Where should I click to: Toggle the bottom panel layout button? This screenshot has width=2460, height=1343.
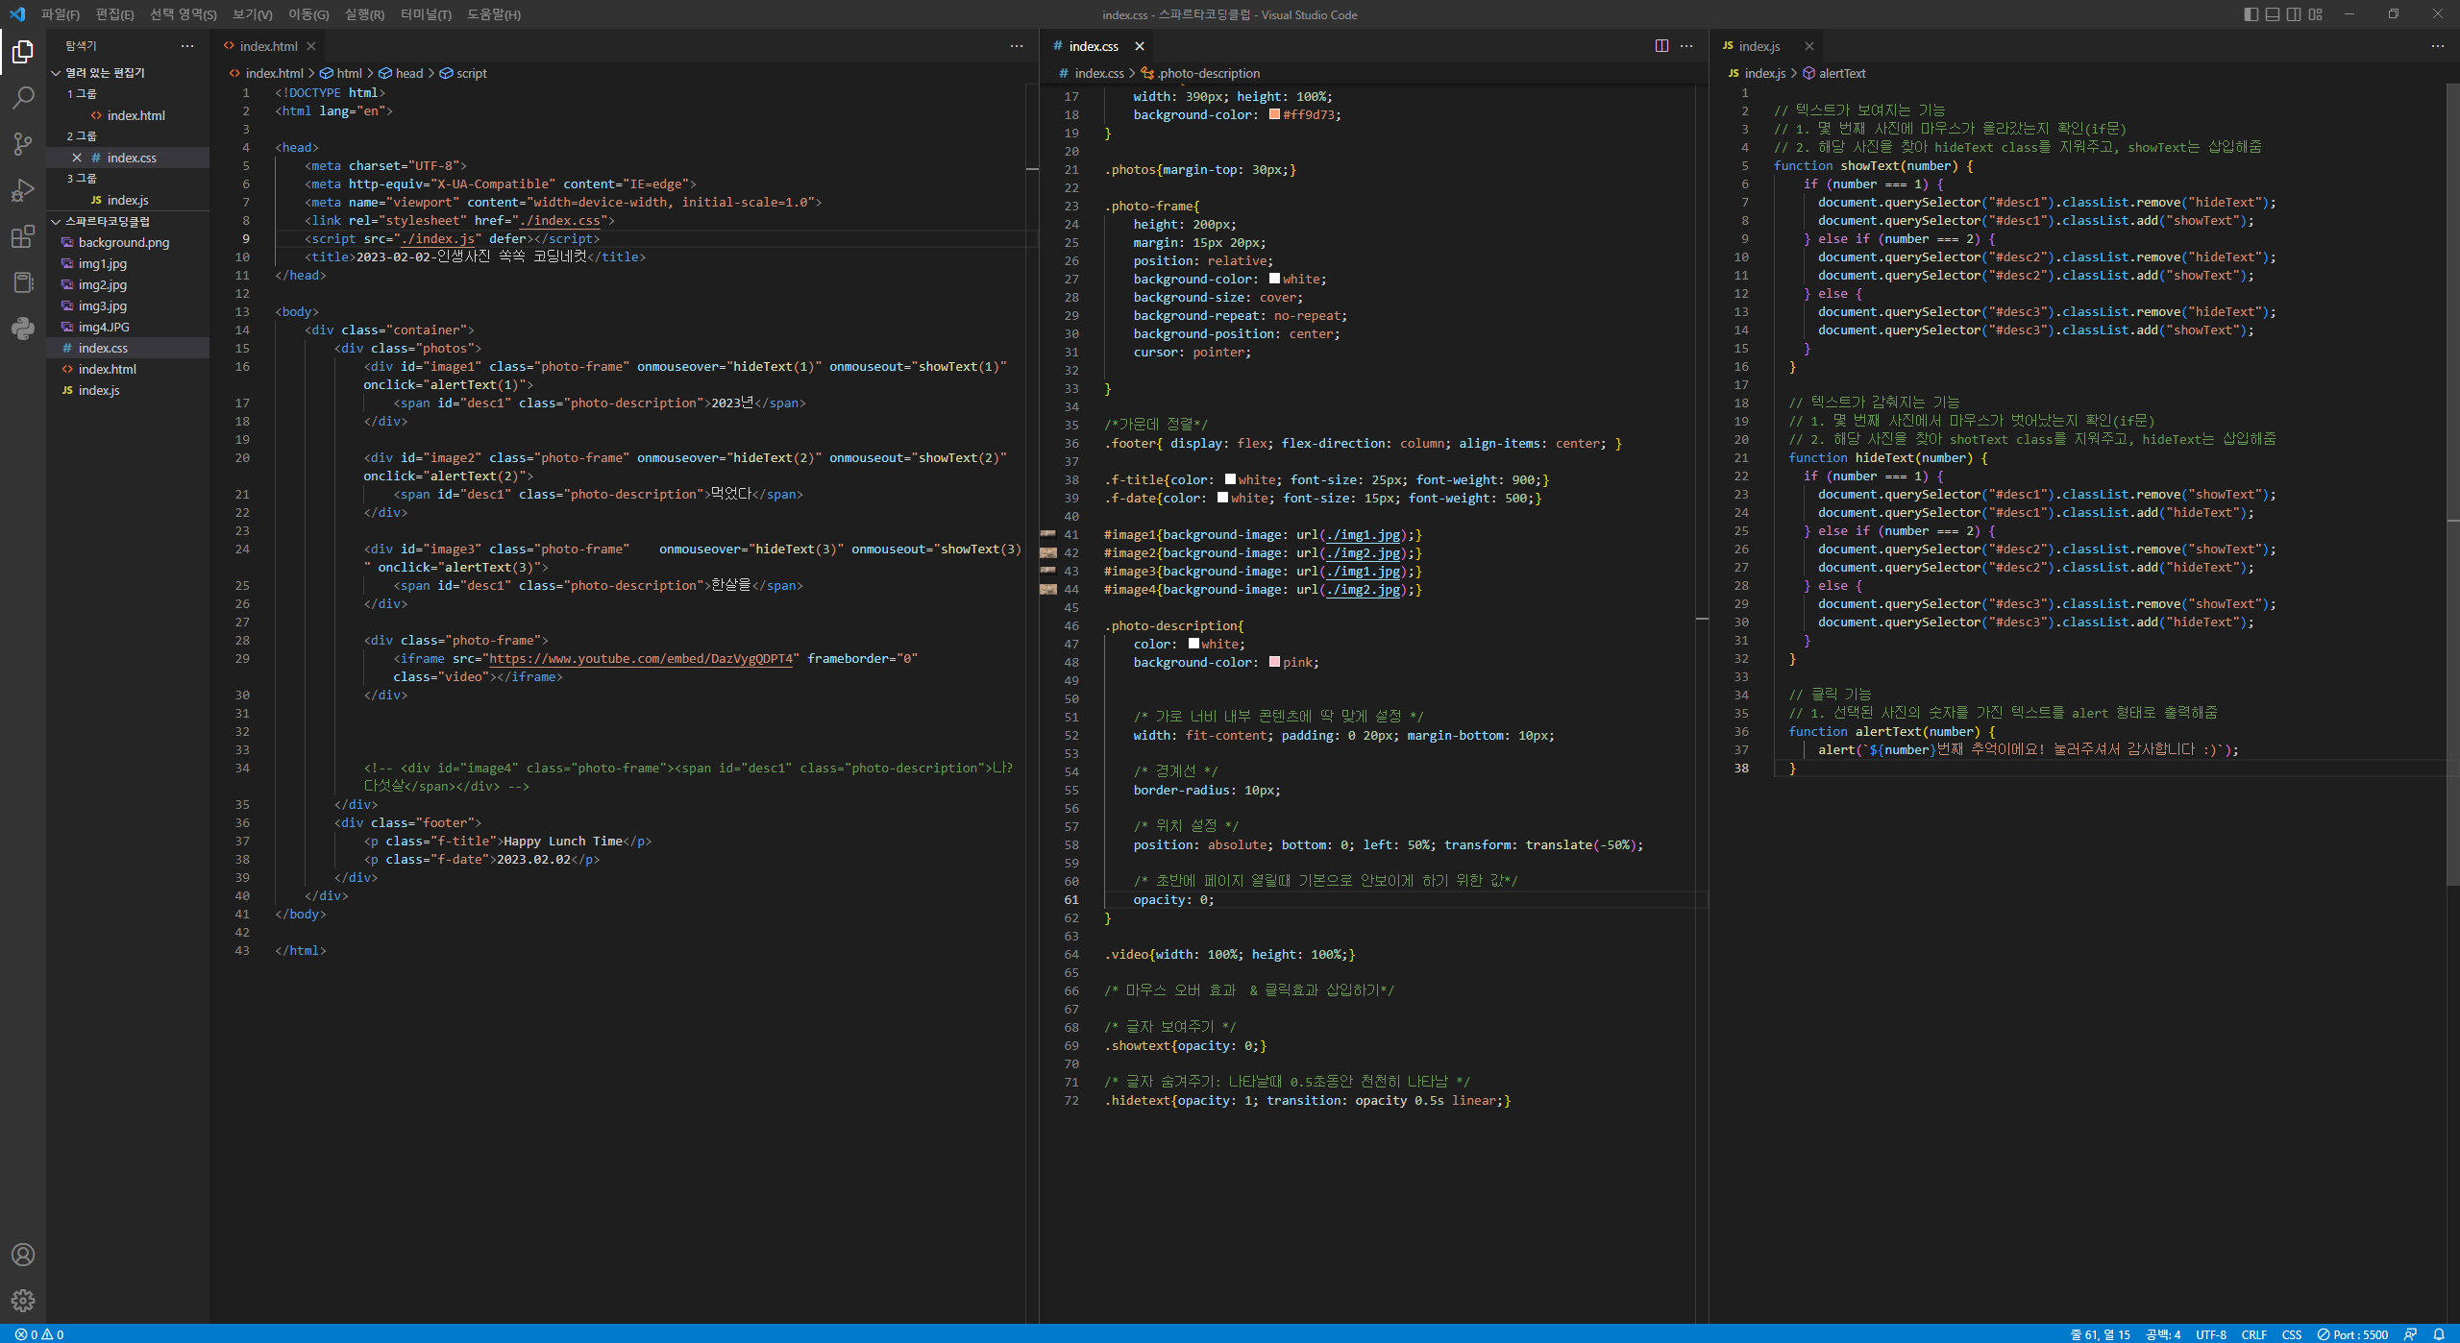click(x=2273, y=14)
